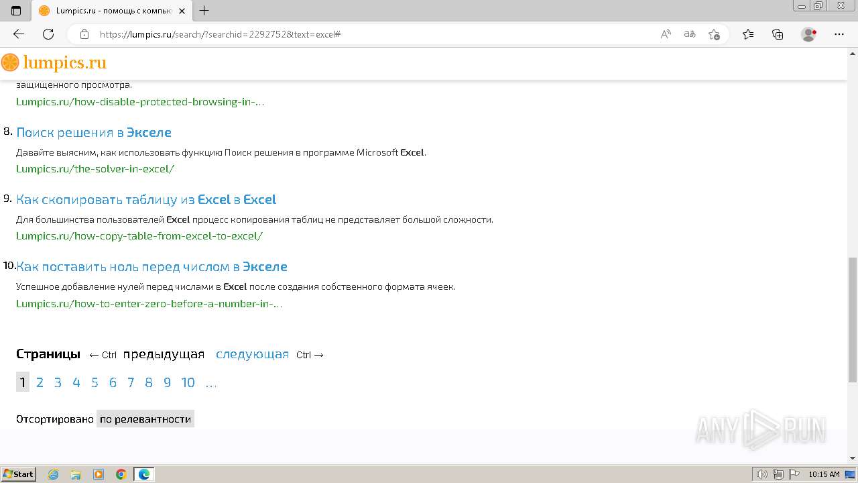Click the scrollbar down arrow

point(853,458)
